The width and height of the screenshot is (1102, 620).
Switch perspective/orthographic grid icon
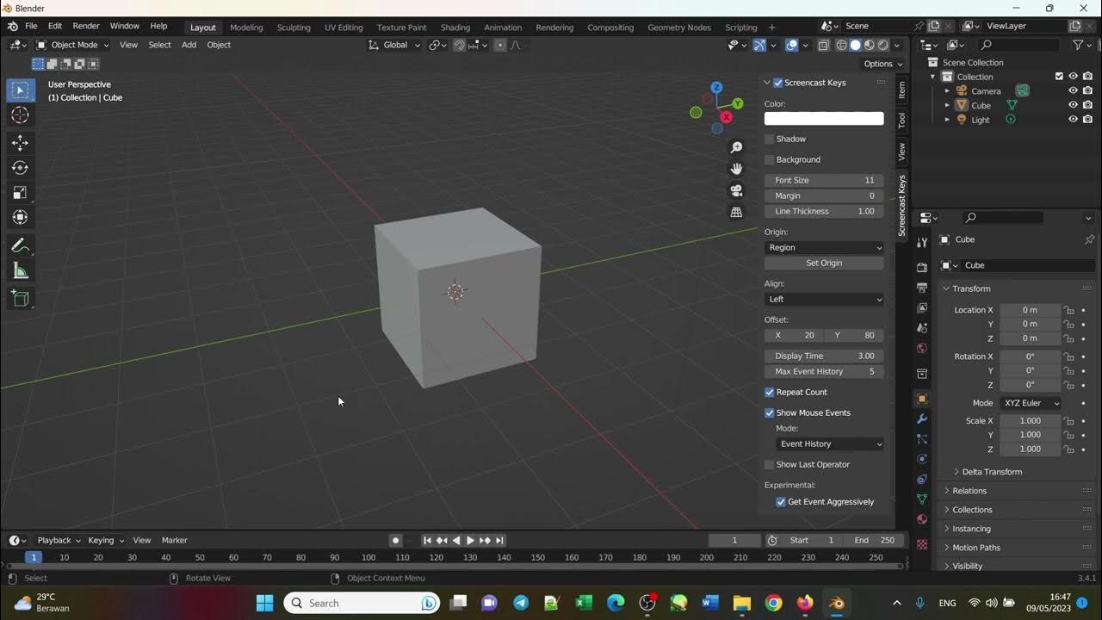click(x=736, y=212)
